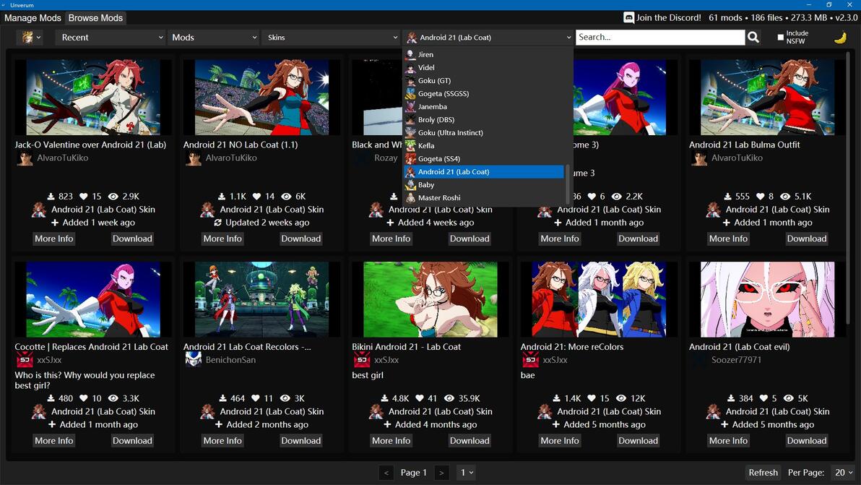This screenshot has height=485, width=861.
Task: Click the banana icon at top right
Action: (840, 38)
